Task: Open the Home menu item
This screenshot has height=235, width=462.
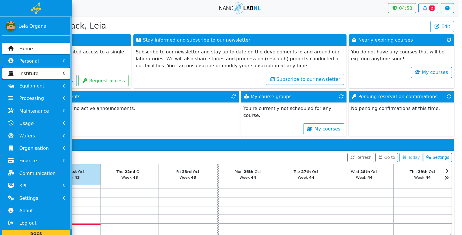Action: click(x=36, y=49)
